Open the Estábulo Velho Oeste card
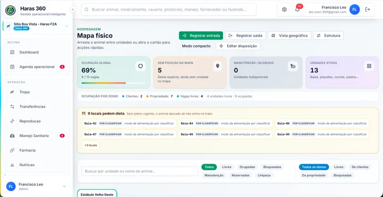Viewport: 383px width, 197px height. click(x=97, y=193)
